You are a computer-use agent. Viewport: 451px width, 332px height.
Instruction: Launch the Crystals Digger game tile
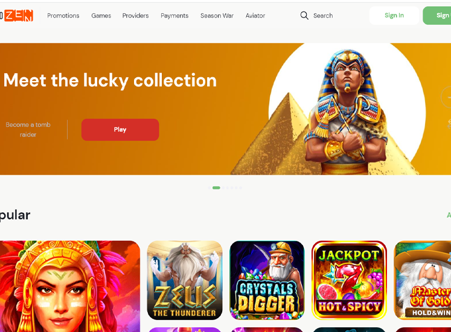267,280
